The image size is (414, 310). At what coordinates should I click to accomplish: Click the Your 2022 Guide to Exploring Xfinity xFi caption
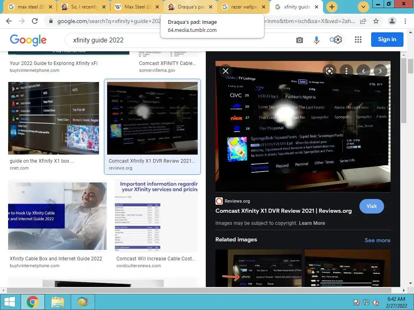(54, 63)
